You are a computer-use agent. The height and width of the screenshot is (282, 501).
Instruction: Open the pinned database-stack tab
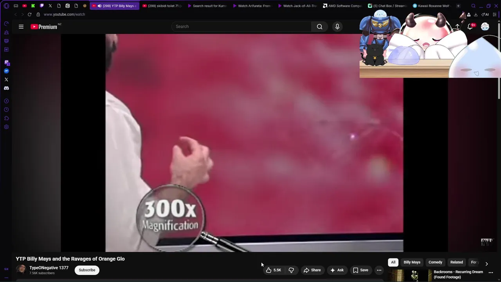click(67, 6)
